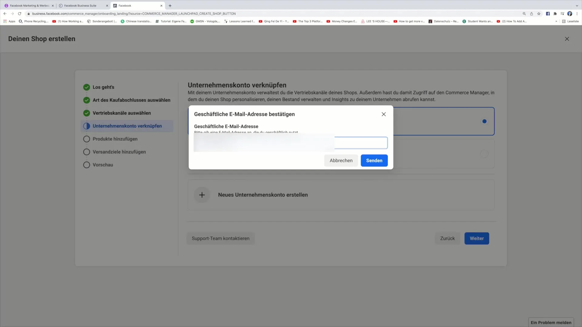Image resolution: width=582 pixels, height=327 pixels.
Task: Click the Facebook Business Suite tab
Action: pyautogui.click(x=80, y=5)
